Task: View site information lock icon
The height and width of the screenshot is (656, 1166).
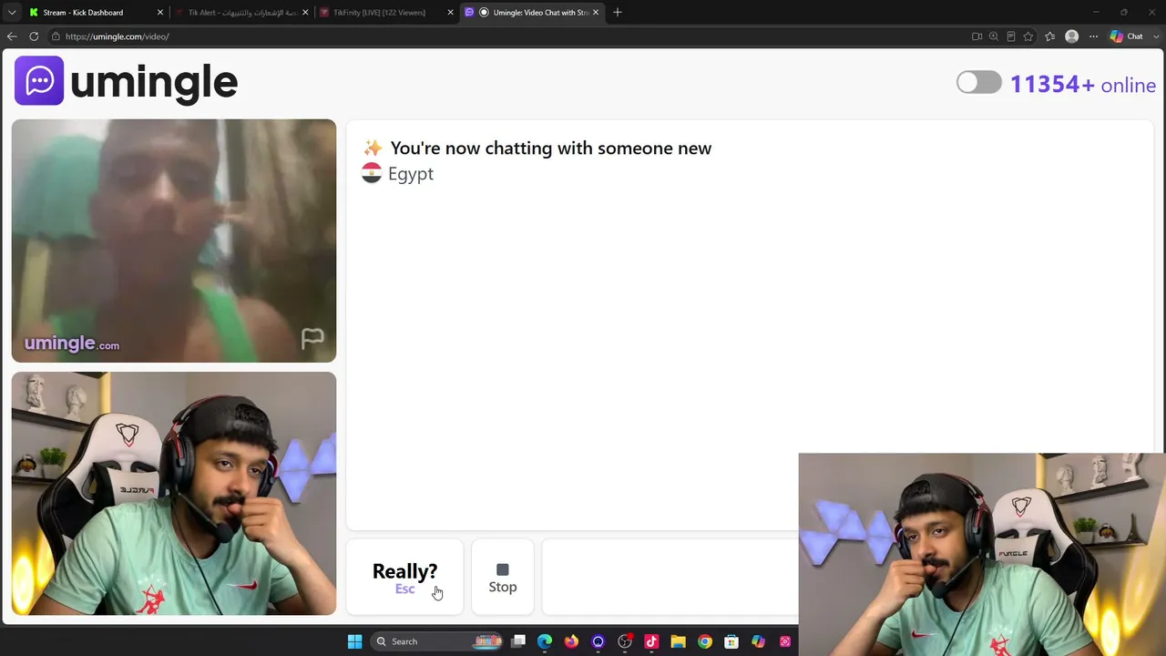Action: (56, 36)
